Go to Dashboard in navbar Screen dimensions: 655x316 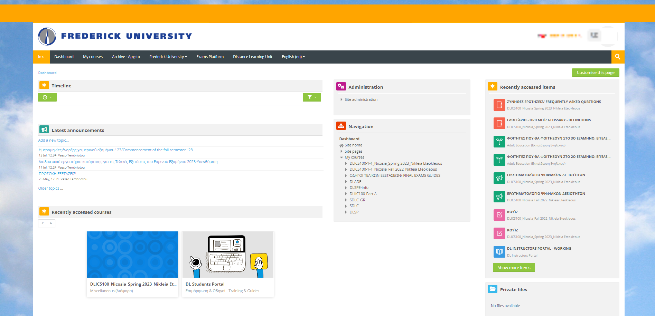(64, 57)
